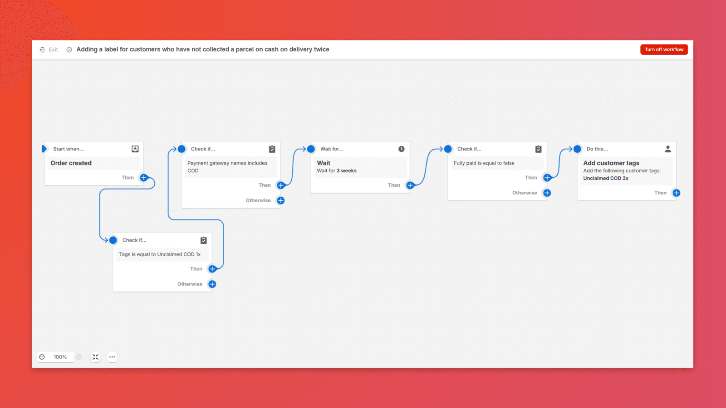Click input connector dot of Do this card
This screenshot has height=408, width=726.
tap(577, 149)
